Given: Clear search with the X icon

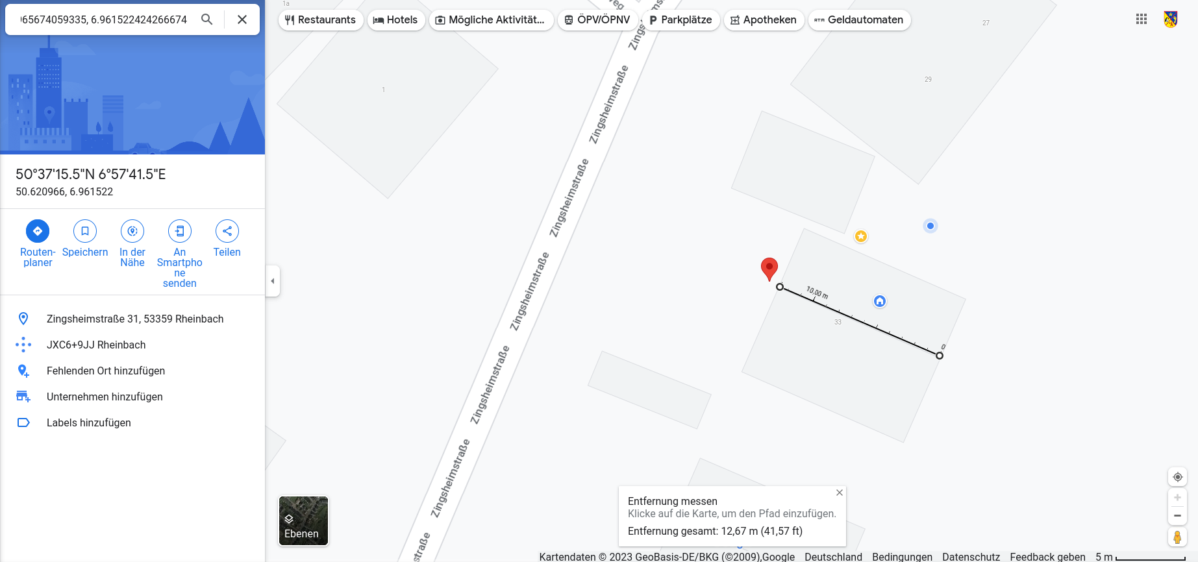Looking at the screenshot, I should (x=242, y=19).
